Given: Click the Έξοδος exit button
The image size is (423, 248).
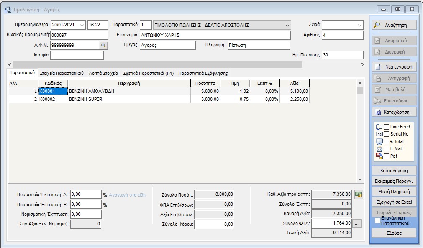Looking at the screenshot, I should [x=394, y=233].
